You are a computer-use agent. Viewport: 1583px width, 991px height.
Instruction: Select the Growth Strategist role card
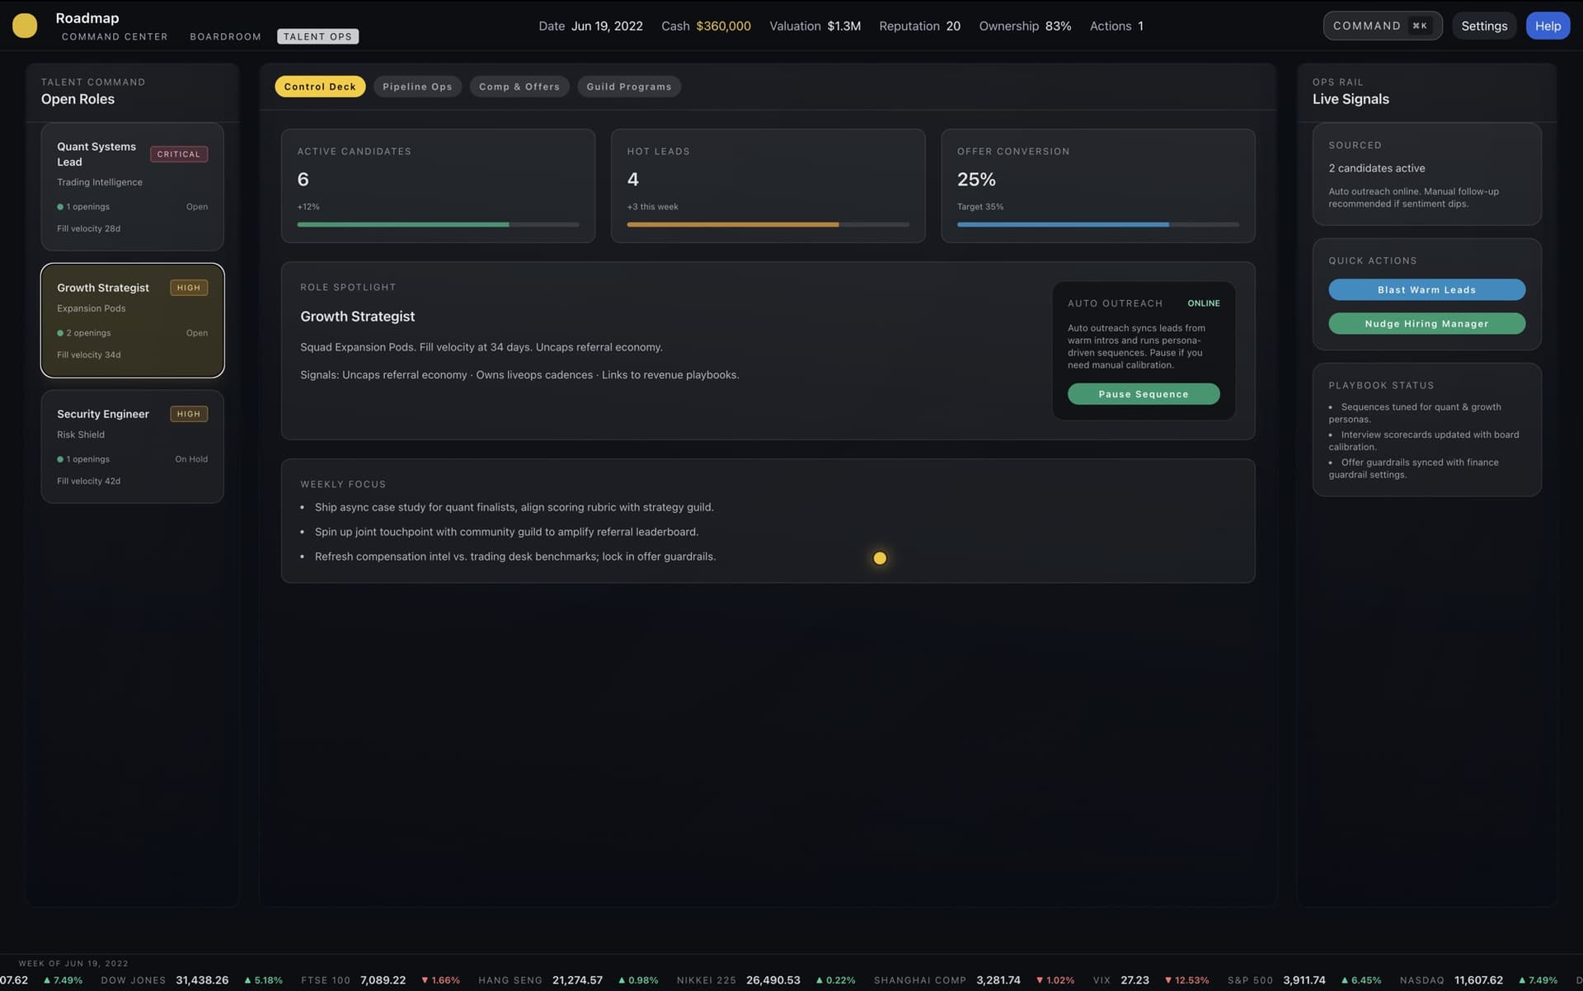pos(132,320)
